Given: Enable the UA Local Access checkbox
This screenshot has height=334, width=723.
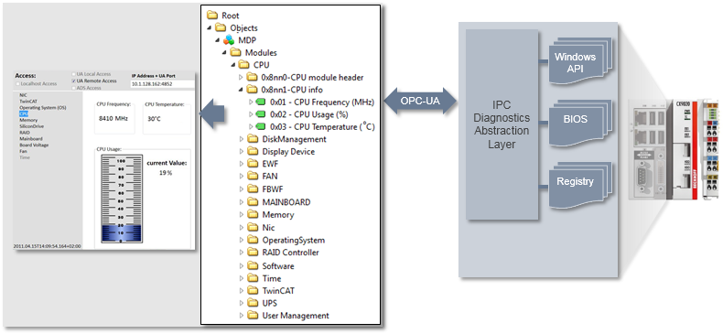Looking at the screenshot, I should (74, 74).
